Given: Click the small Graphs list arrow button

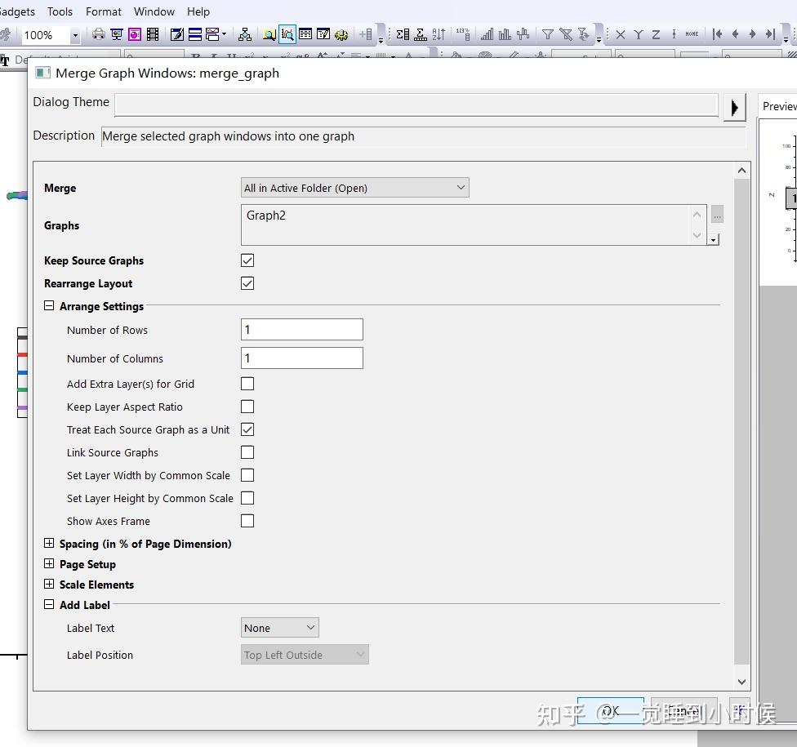Looking at the screenshot, I should [x=714, y=239].
